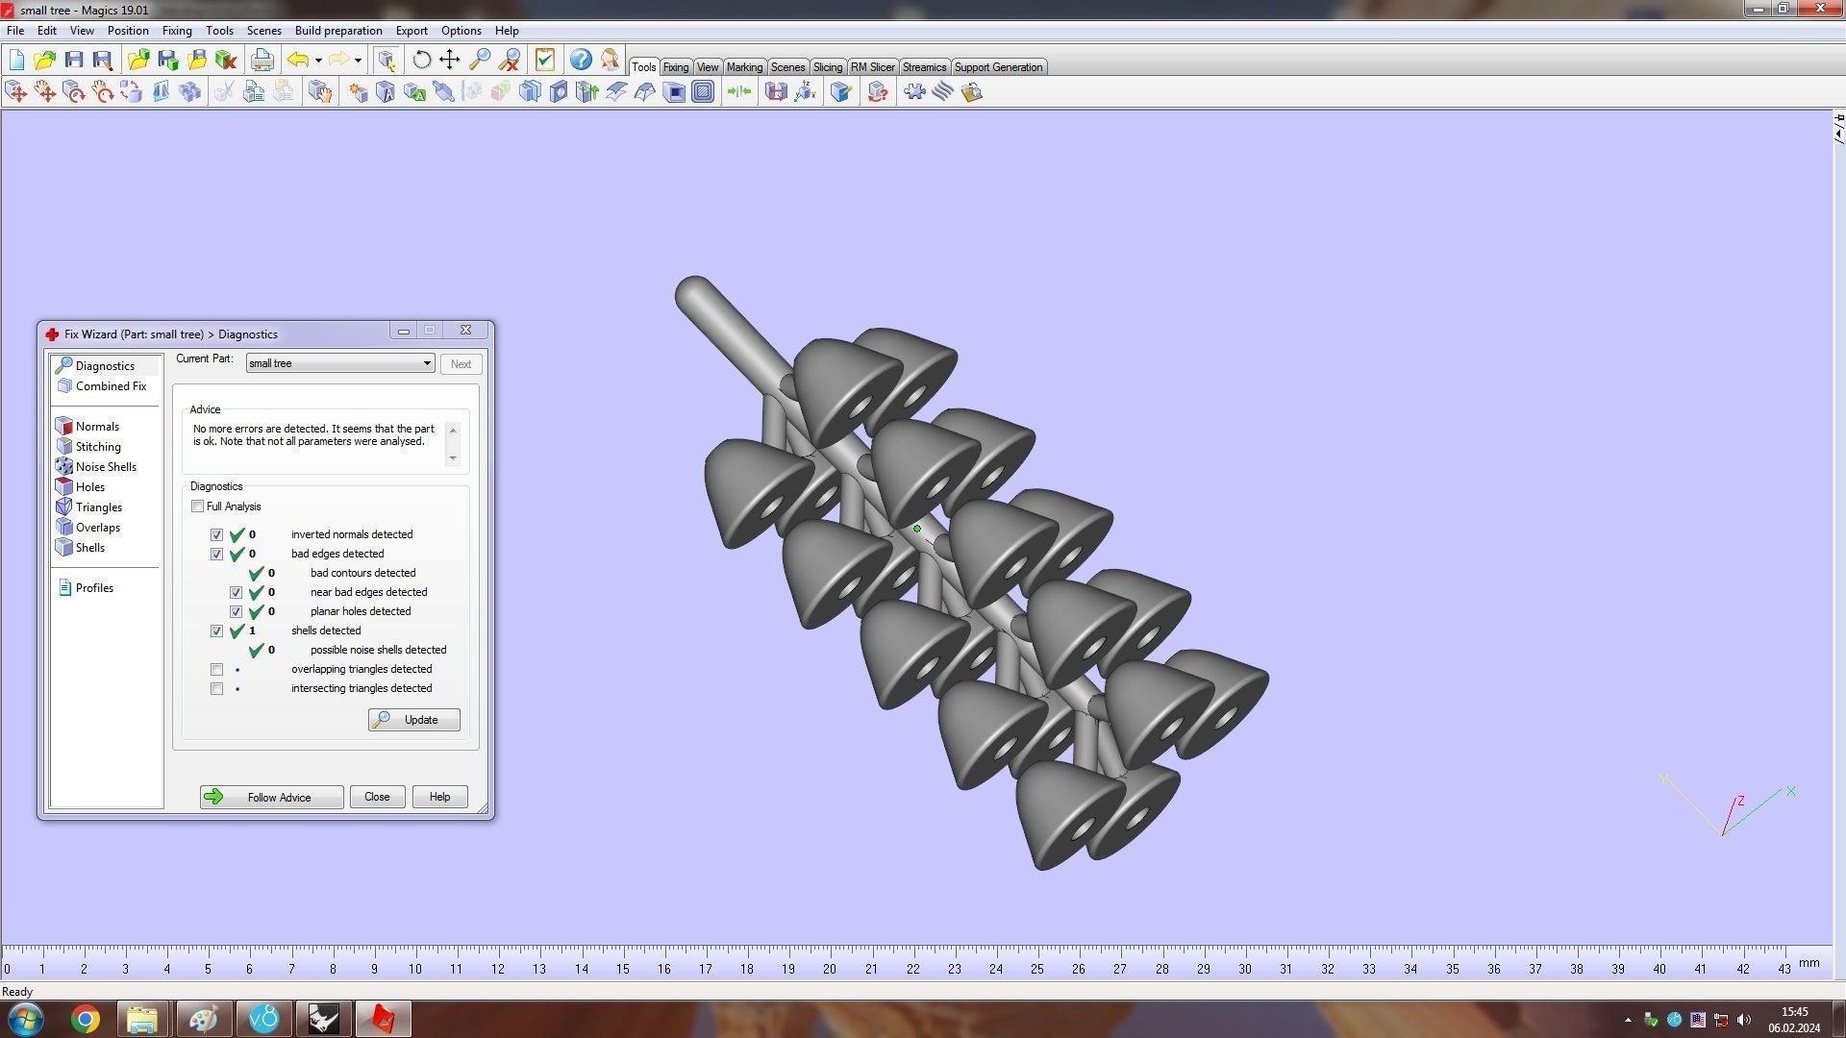This screenshot has height=1038, width=1846.
Task: Select the Pan view cross-arrows tool
Action: coord(450,60)
